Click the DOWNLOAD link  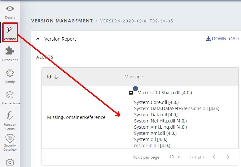[x=222, y=39]
